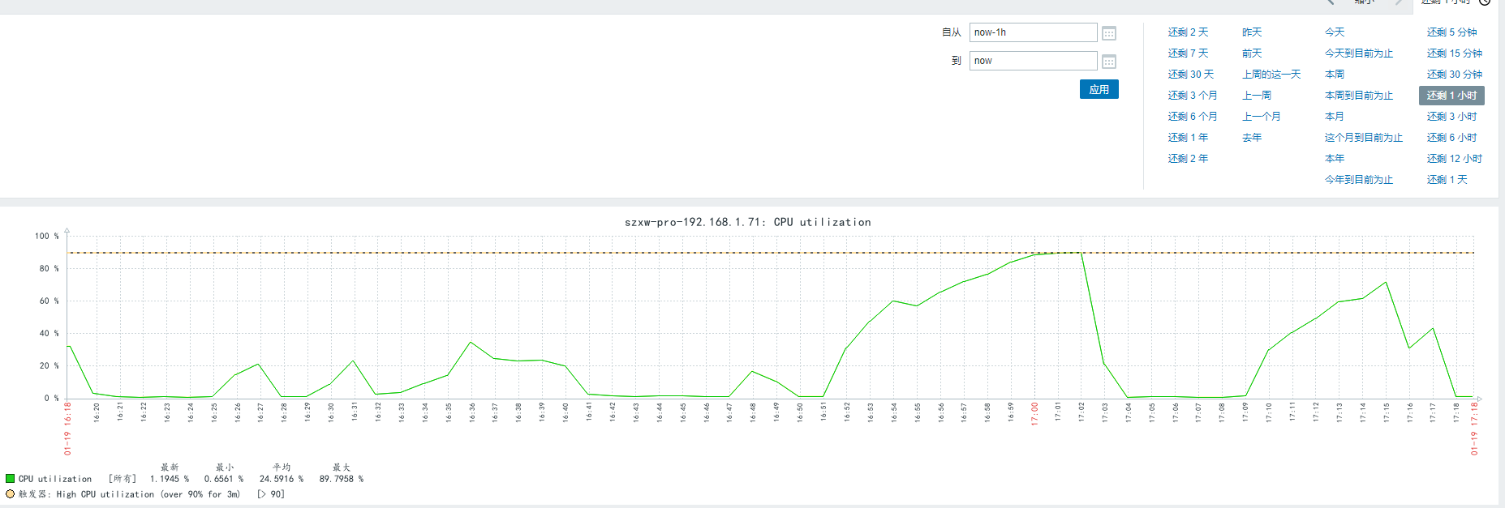The image size is (1505, 508).
Task: Open the calendar picker beside the 自从 field
Action: click(1109, 33)
